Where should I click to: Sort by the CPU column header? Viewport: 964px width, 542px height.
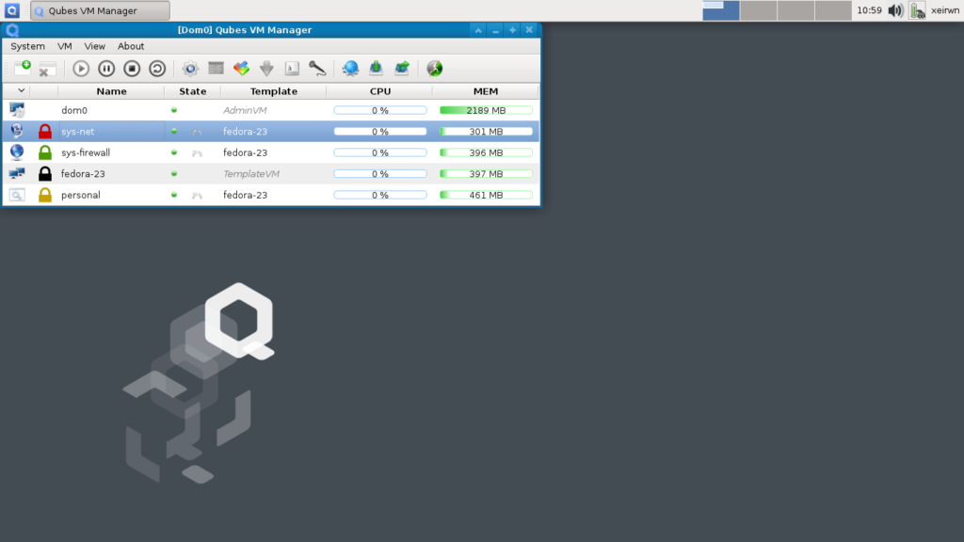[x=380, y=91]
